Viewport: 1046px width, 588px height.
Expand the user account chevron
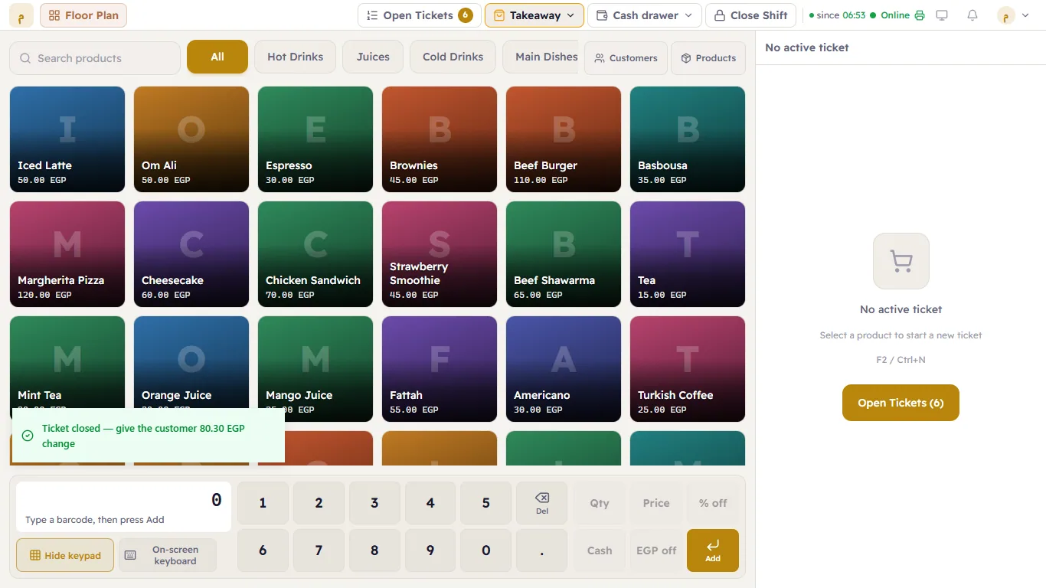coord(1025,15)
